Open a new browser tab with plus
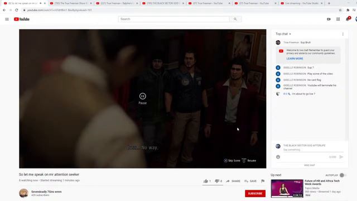Viewport: 357px width, 201px height. 329,3
